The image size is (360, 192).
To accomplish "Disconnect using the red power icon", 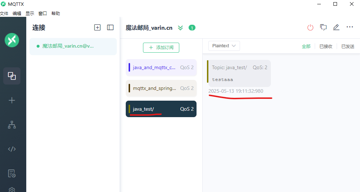I will tap(310, 28).
